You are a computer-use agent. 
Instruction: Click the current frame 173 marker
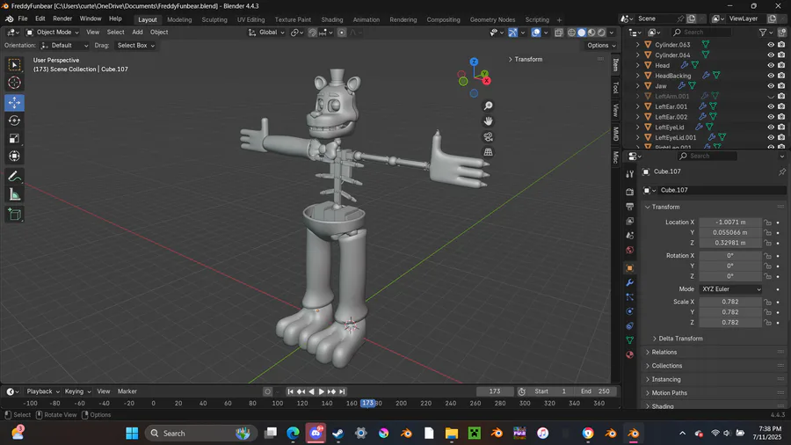pos(367,404)
